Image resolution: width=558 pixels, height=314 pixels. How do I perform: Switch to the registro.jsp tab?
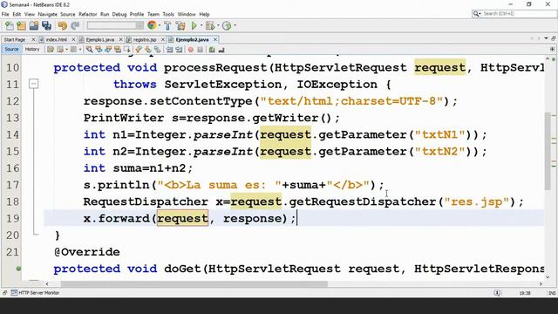pyautogui.click(x=145, y=39)
